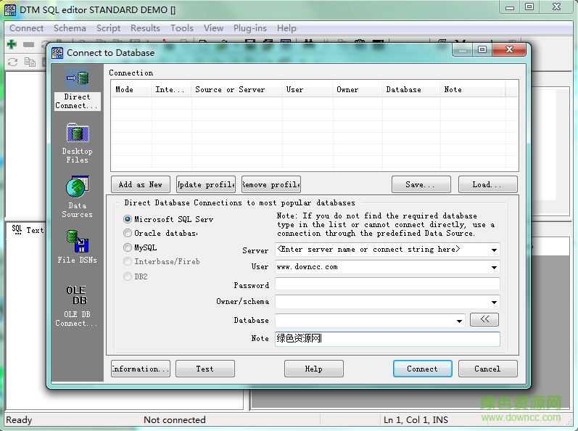Screen dimensions: 578x431
Task: Open the Connect menu
Action: pos(27,28)
